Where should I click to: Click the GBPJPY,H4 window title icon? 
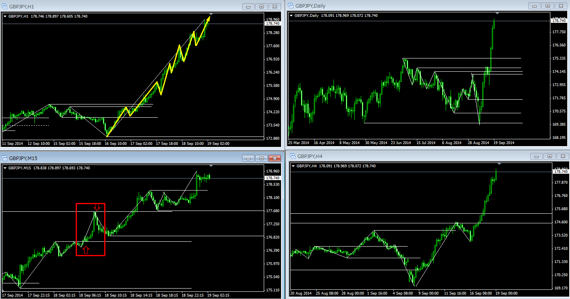pos(292,156)
